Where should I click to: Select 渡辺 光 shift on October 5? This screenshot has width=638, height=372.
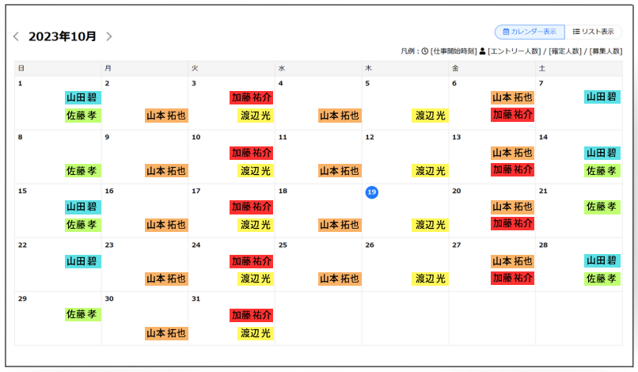point(430,116)
